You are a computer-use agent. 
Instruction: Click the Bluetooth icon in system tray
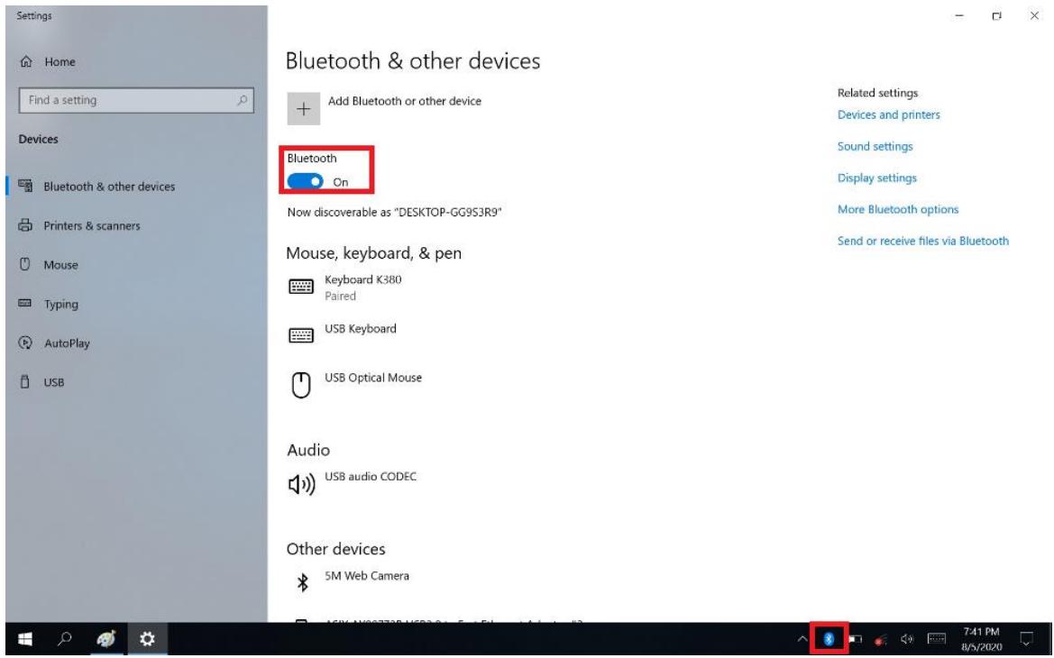(830, 638)
